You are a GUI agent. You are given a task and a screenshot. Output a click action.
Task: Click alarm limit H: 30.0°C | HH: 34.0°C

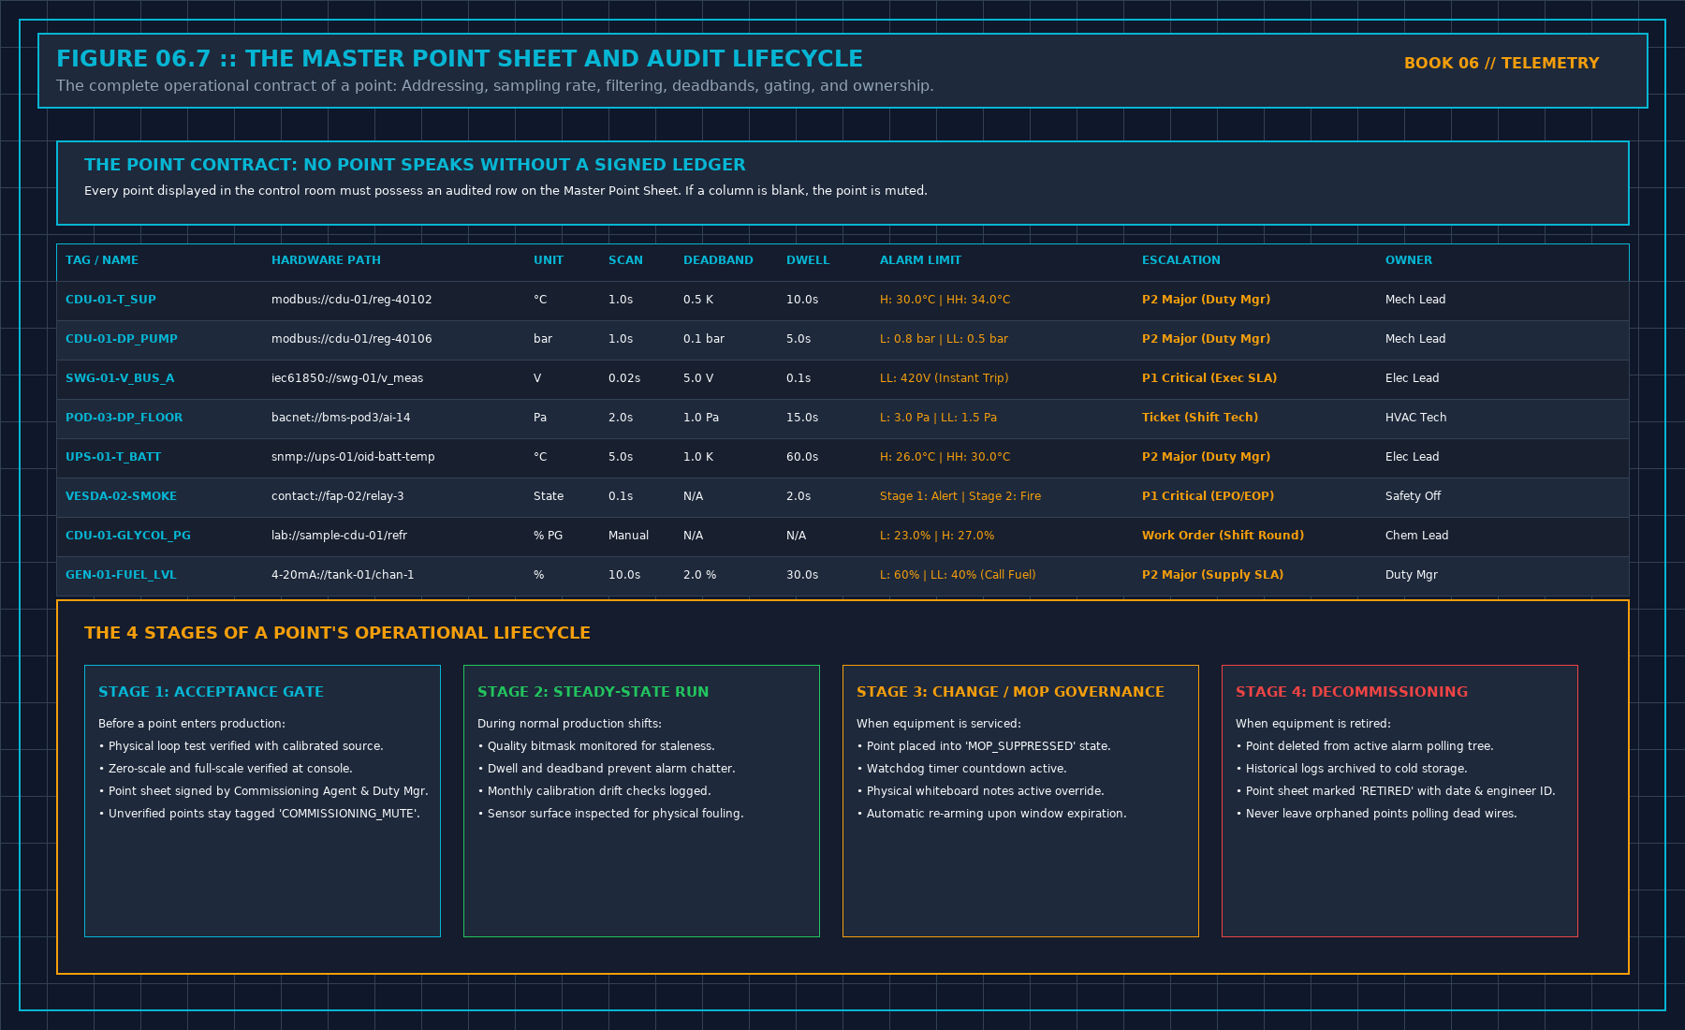click(x=945, y=300)
